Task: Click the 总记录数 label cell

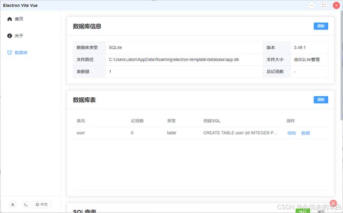Action: (x=277, y=72)
